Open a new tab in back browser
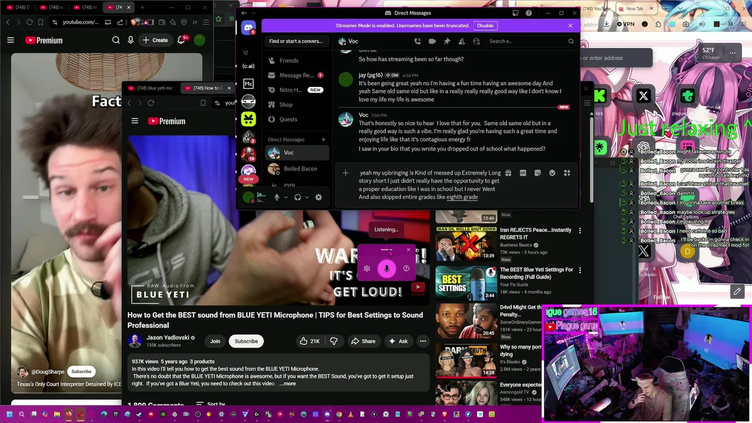Image resolution: width=752 pixels, height=423 pixels. 142,7
